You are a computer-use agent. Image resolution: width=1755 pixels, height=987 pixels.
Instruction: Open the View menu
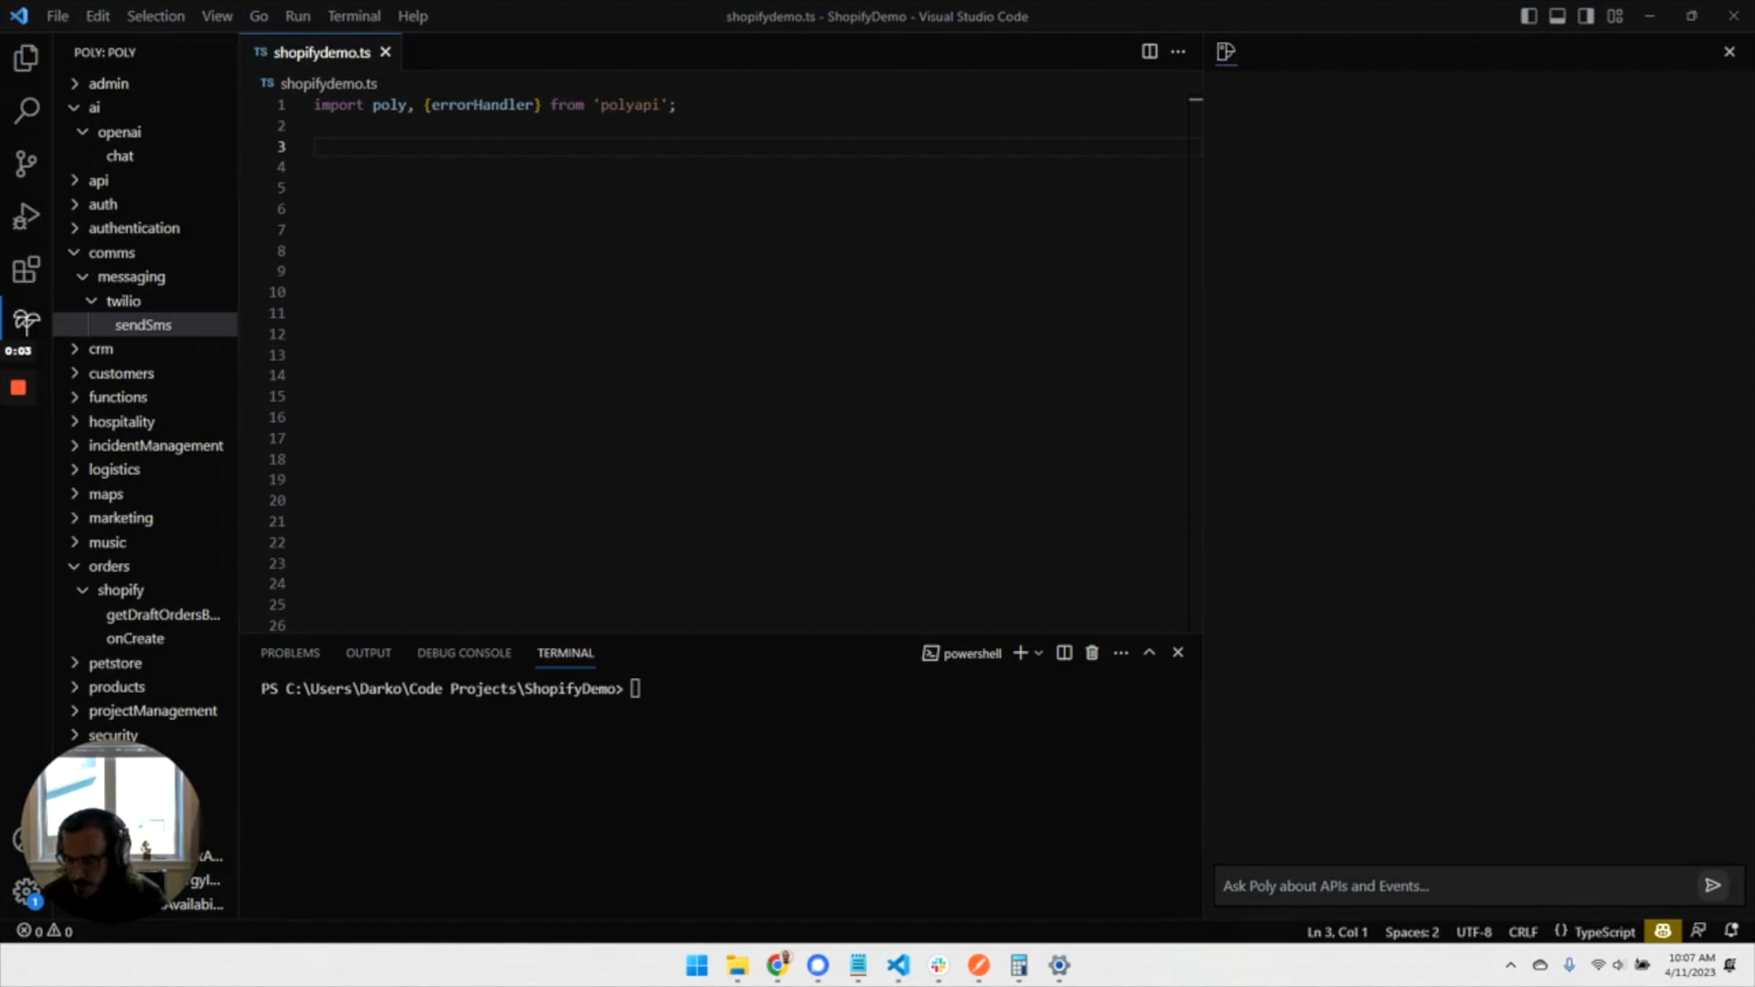(217, 16)
